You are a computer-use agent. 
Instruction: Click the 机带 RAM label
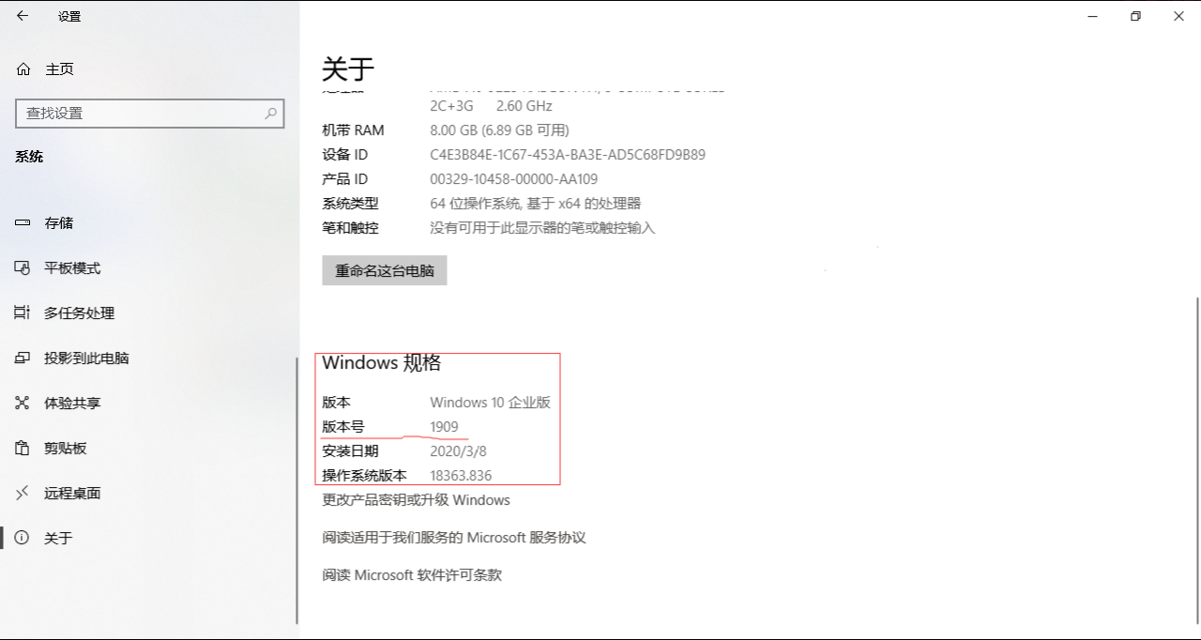point(354,130)
